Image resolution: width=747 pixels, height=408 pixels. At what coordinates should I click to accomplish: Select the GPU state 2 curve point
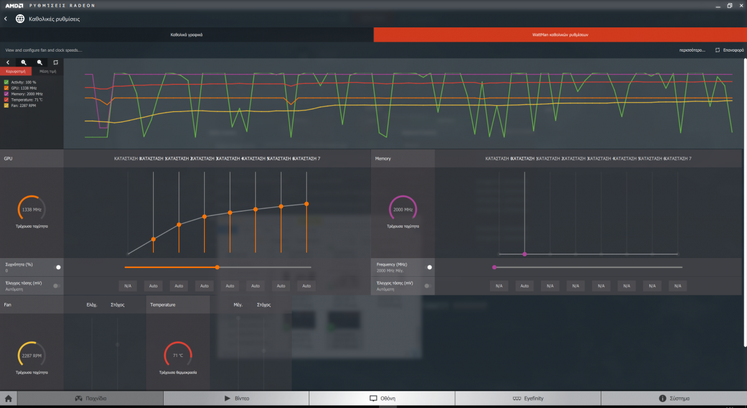tap(179, 224)
